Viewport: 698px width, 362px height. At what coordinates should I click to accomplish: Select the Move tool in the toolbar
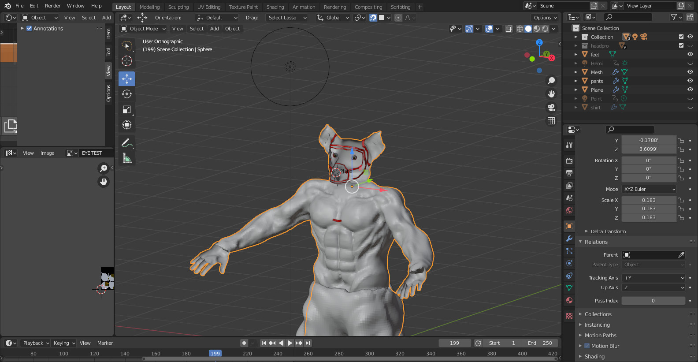127,79
